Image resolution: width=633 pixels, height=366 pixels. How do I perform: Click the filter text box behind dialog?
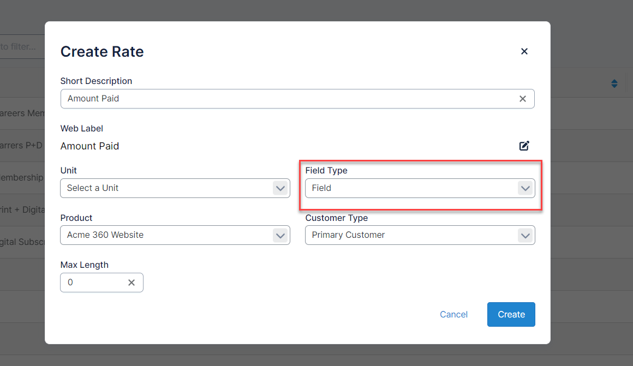22,47
